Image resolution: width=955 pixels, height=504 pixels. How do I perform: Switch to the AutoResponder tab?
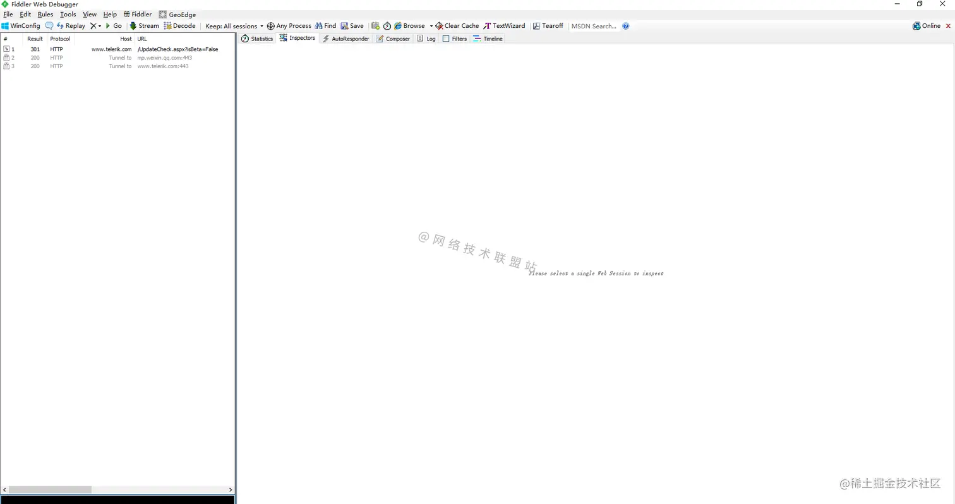tap(345, 39)
